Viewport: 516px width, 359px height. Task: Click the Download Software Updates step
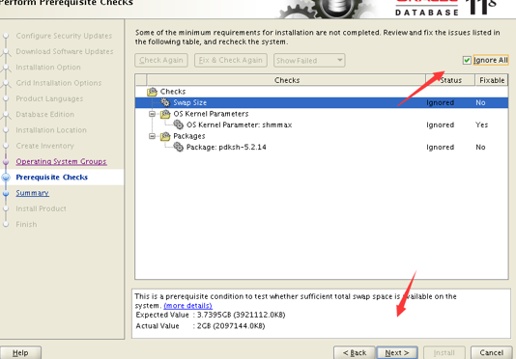point(65,51)
